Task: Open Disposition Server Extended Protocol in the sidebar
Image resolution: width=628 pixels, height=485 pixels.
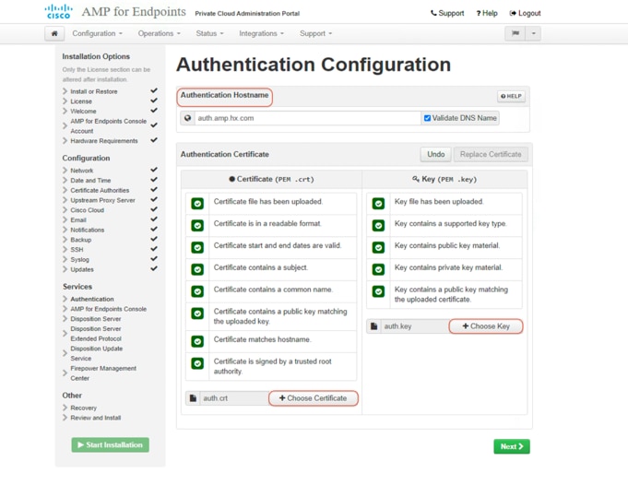Action: (96, 334)
